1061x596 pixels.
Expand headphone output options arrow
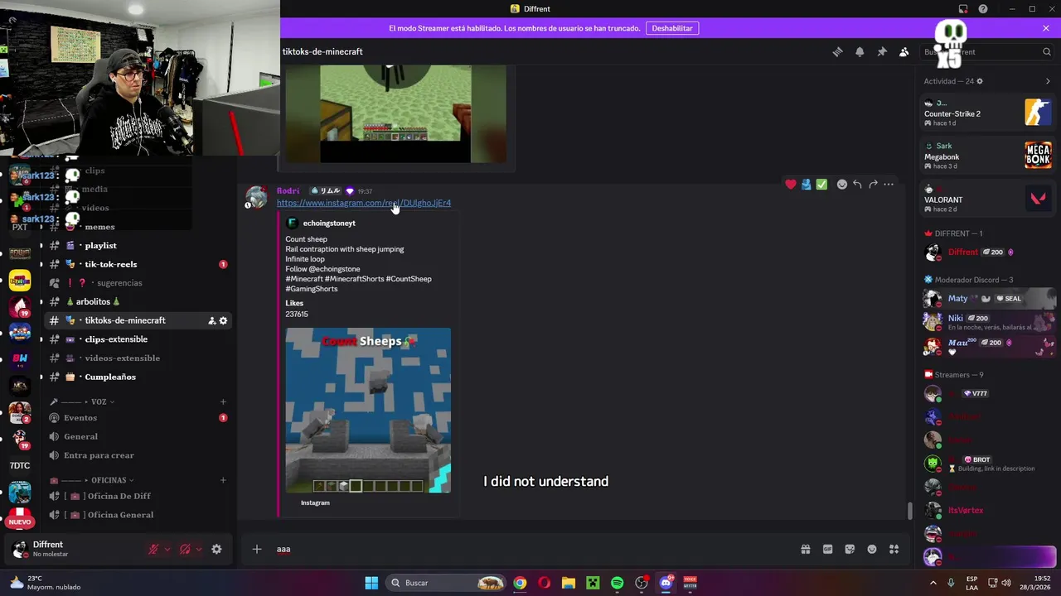[x=199, y=549]
